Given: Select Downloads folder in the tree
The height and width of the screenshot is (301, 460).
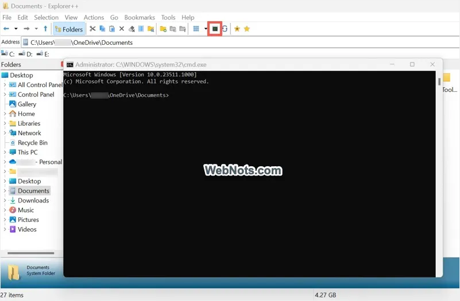Looking at the screenshot, I should click(x=33, y=201).
